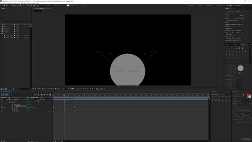252x142 pixels.
Task: Take a snapshot in the composition viewer
Action: [x=56, y=89]
